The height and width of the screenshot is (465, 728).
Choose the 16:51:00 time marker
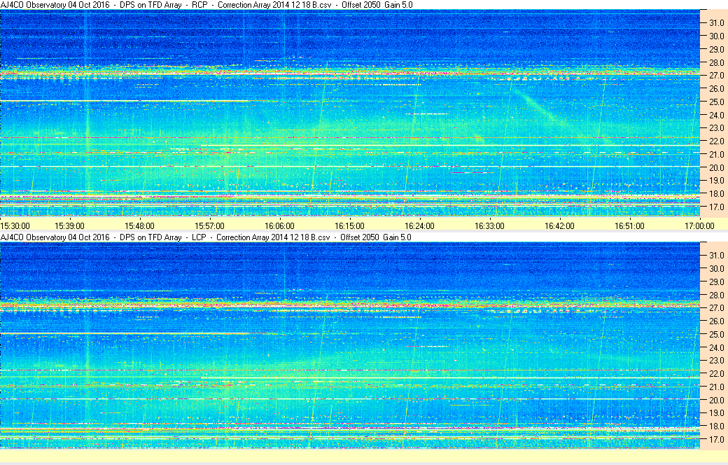click(629, 225)
